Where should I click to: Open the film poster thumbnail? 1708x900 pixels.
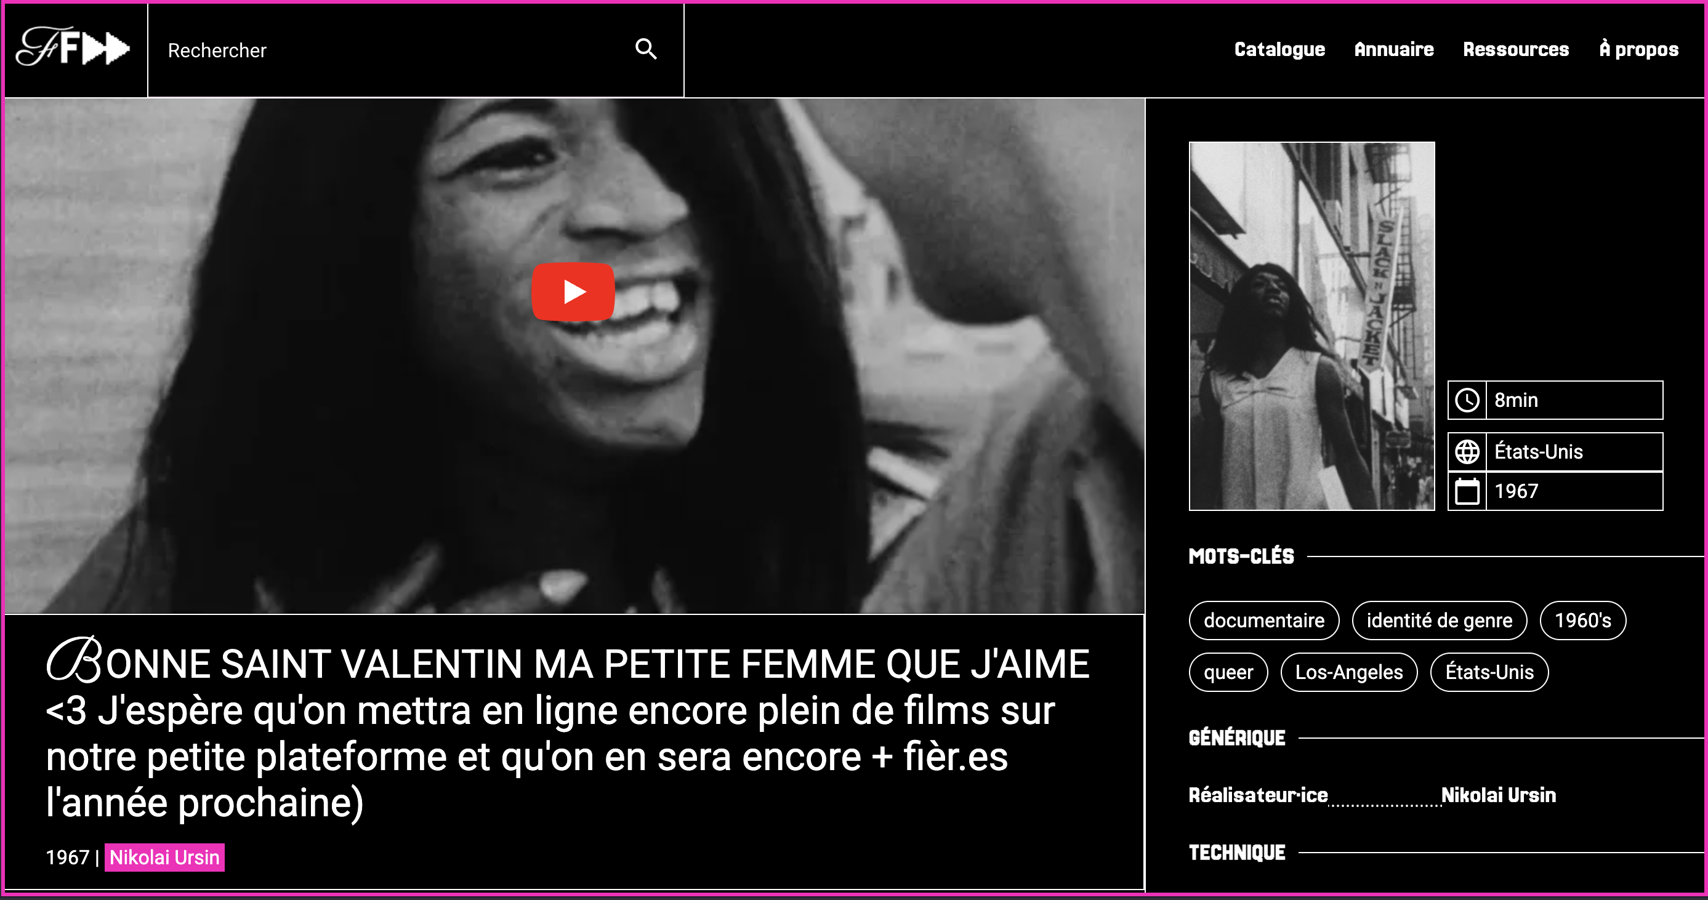coord(1311,326)
